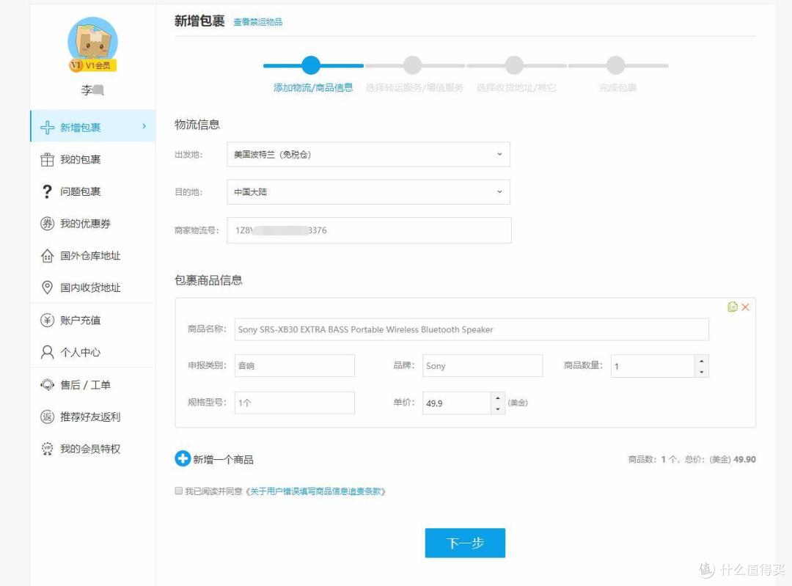Click the fourth progress step circle 完成包裹
The image size is (792, 586).
[616, 65]
